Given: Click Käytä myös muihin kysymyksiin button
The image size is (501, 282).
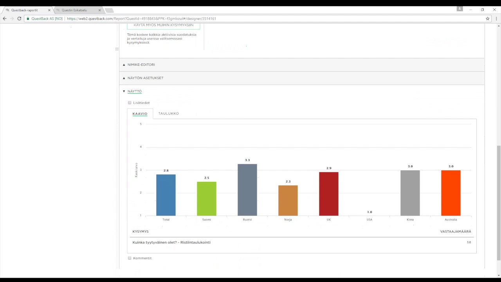Looking at the screenshot, I should pyautogui.click(x=164, y=25).
